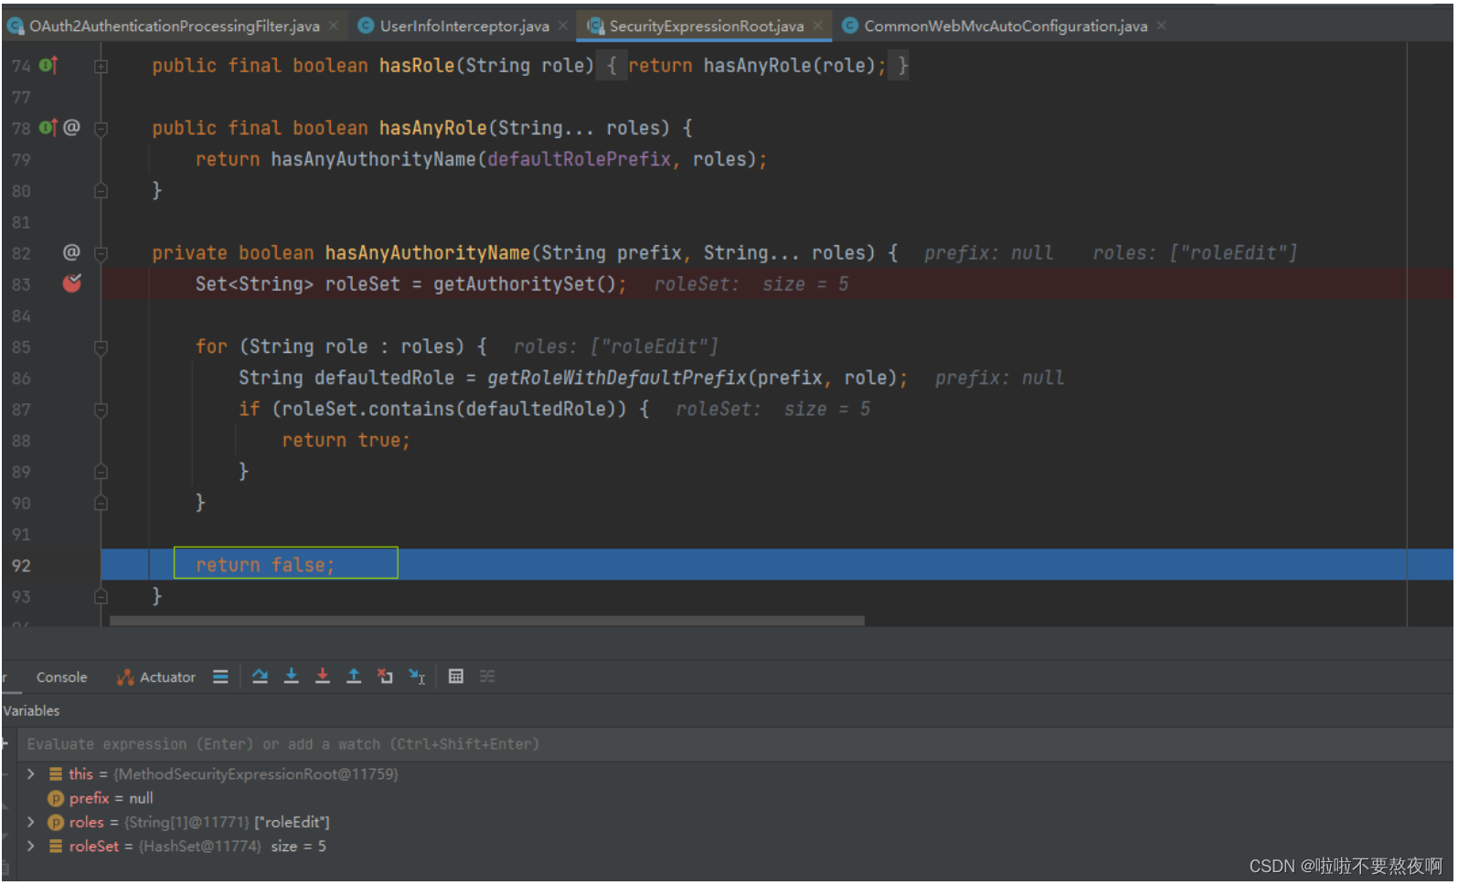
Task: Click the Drop Frame icon
Action: (385, 677)
